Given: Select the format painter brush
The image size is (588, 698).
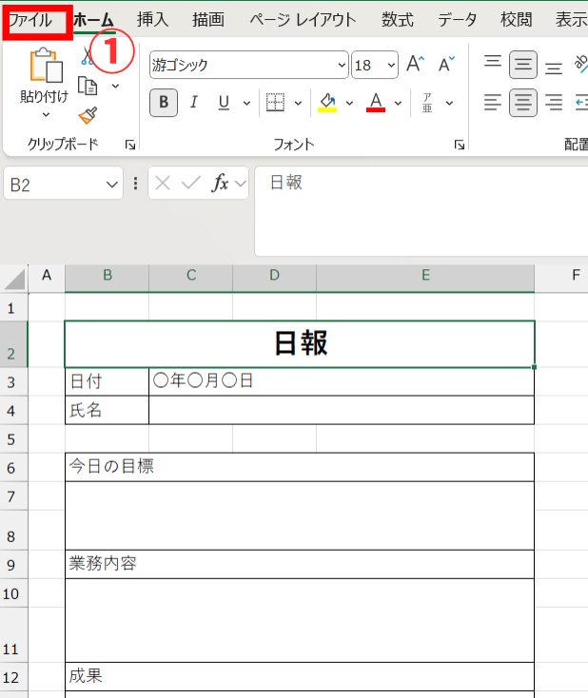Looking at the screenshot, I should point(88,116).
